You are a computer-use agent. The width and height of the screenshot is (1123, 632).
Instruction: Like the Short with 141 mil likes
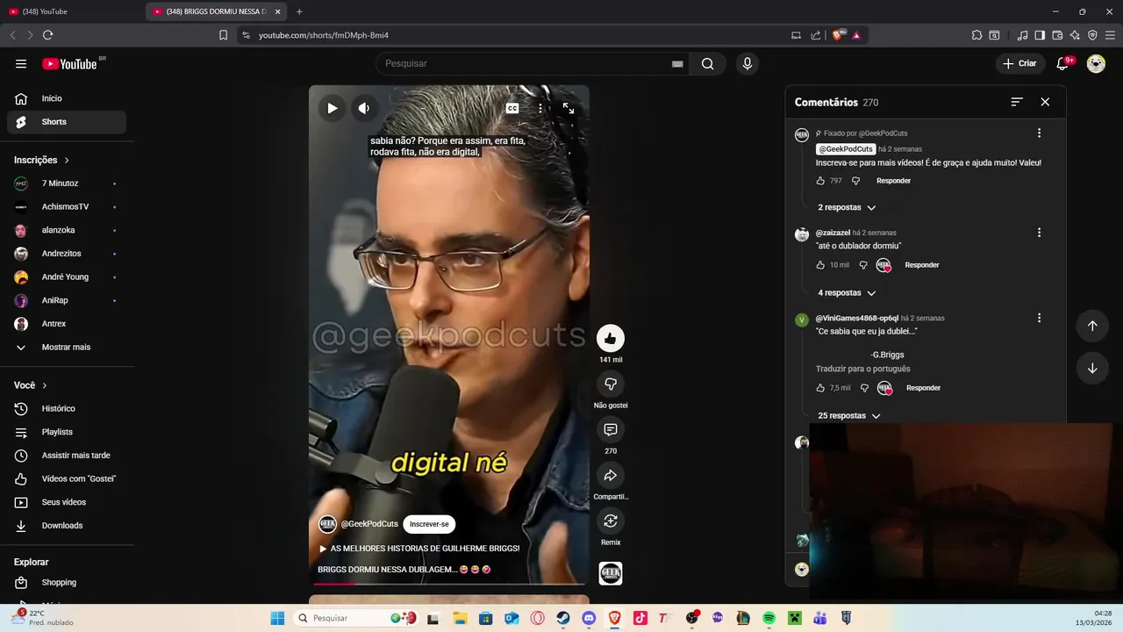coord(611,338)
